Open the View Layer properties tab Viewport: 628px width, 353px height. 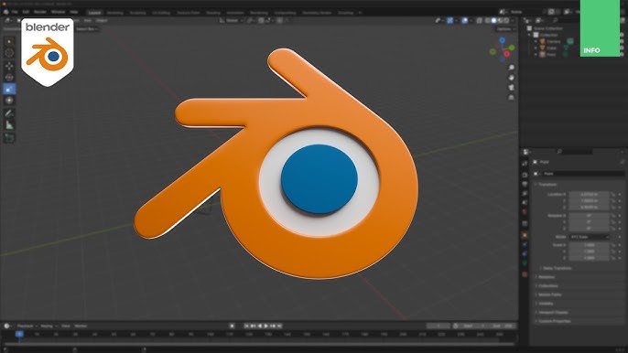pyautogui.click(x=525, y=193)
